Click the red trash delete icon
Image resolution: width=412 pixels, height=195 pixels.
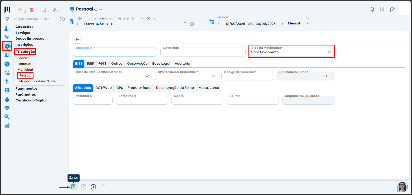click(104, 187)
